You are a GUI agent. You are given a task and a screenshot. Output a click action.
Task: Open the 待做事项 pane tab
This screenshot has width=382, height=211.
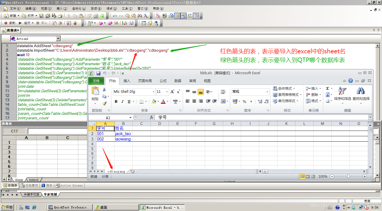30,185
